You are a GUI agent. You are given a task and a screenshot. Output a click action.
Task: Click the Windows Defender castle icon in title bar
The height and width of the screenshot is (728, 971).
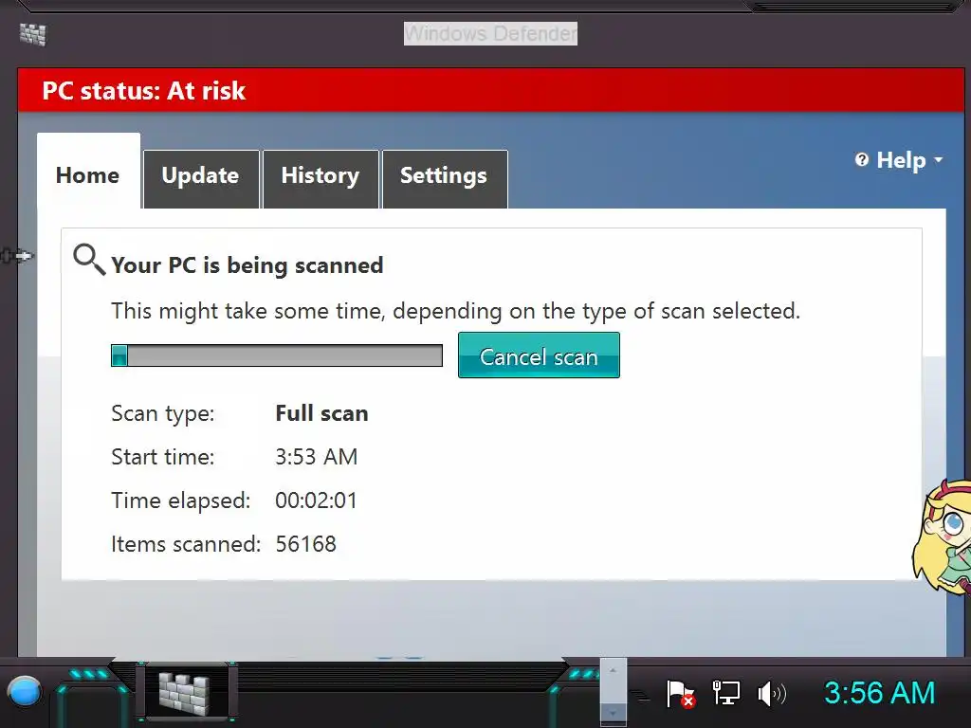[x=33, y=34]
